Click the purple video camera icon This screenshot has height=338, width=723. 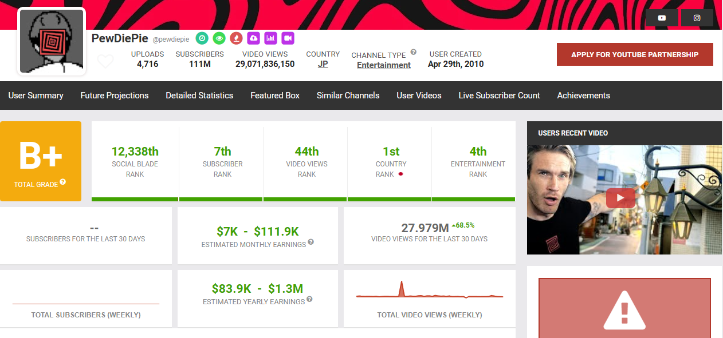coord(288,38)
